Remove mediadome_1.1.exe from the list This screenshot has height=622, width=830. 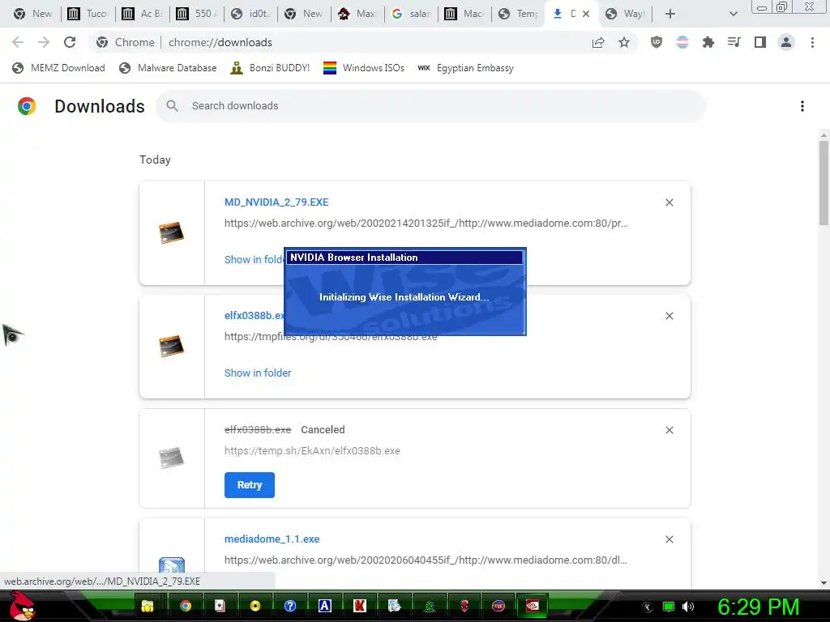coord(669,539)
